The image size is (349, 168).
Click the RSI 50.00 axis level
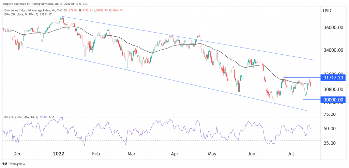coord(330,129)
